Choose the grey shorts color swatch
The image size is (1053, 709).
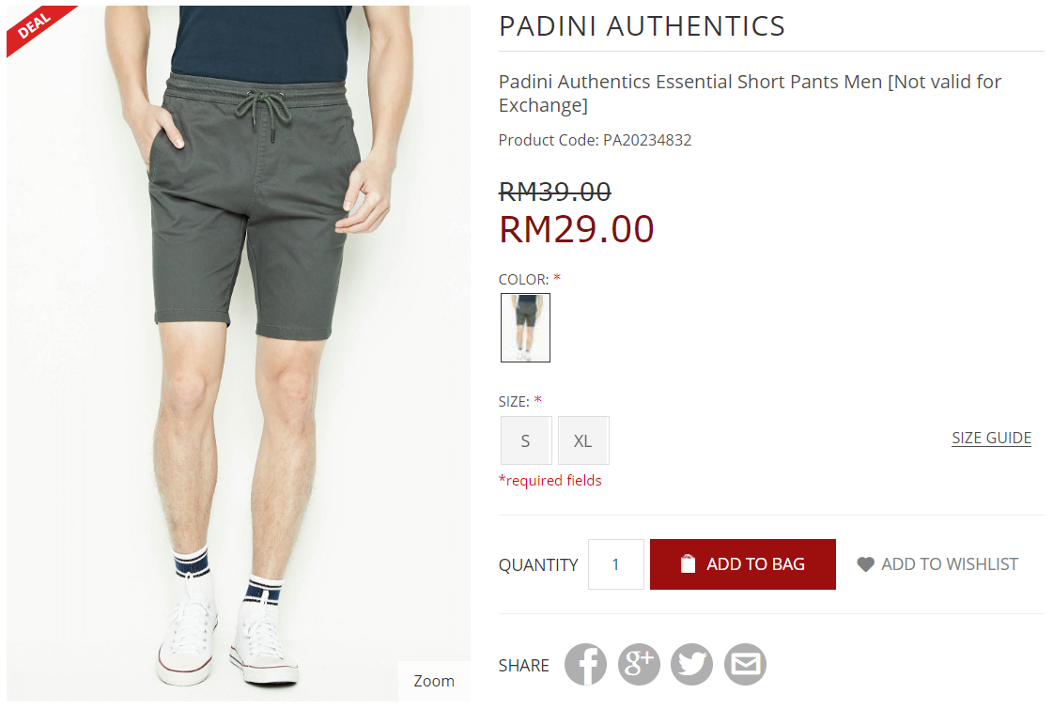(x=525, y=328)
